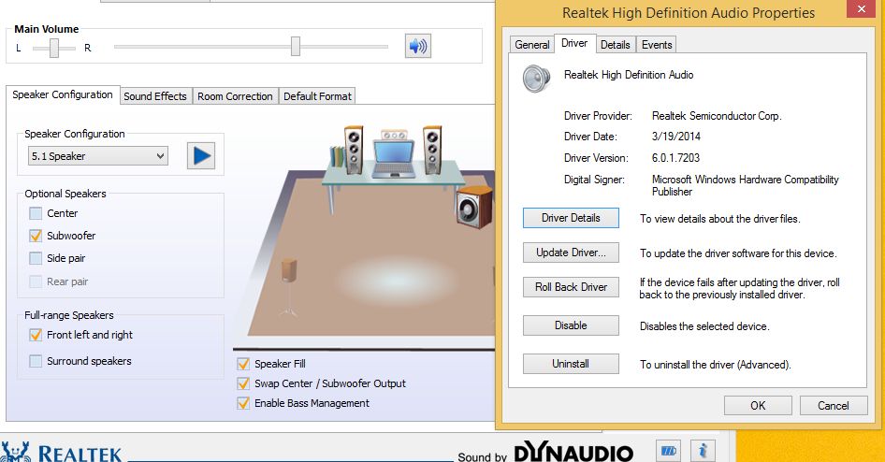Image resolution: width=885 pixels, height=462 pixels.
Task: Click the Update Driver... button
Action: 571,253
